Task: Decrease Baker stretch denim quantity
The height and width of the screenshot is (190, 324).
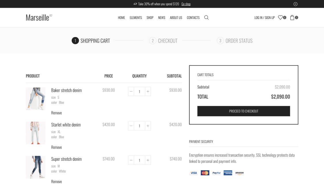Action: (131, 92)
